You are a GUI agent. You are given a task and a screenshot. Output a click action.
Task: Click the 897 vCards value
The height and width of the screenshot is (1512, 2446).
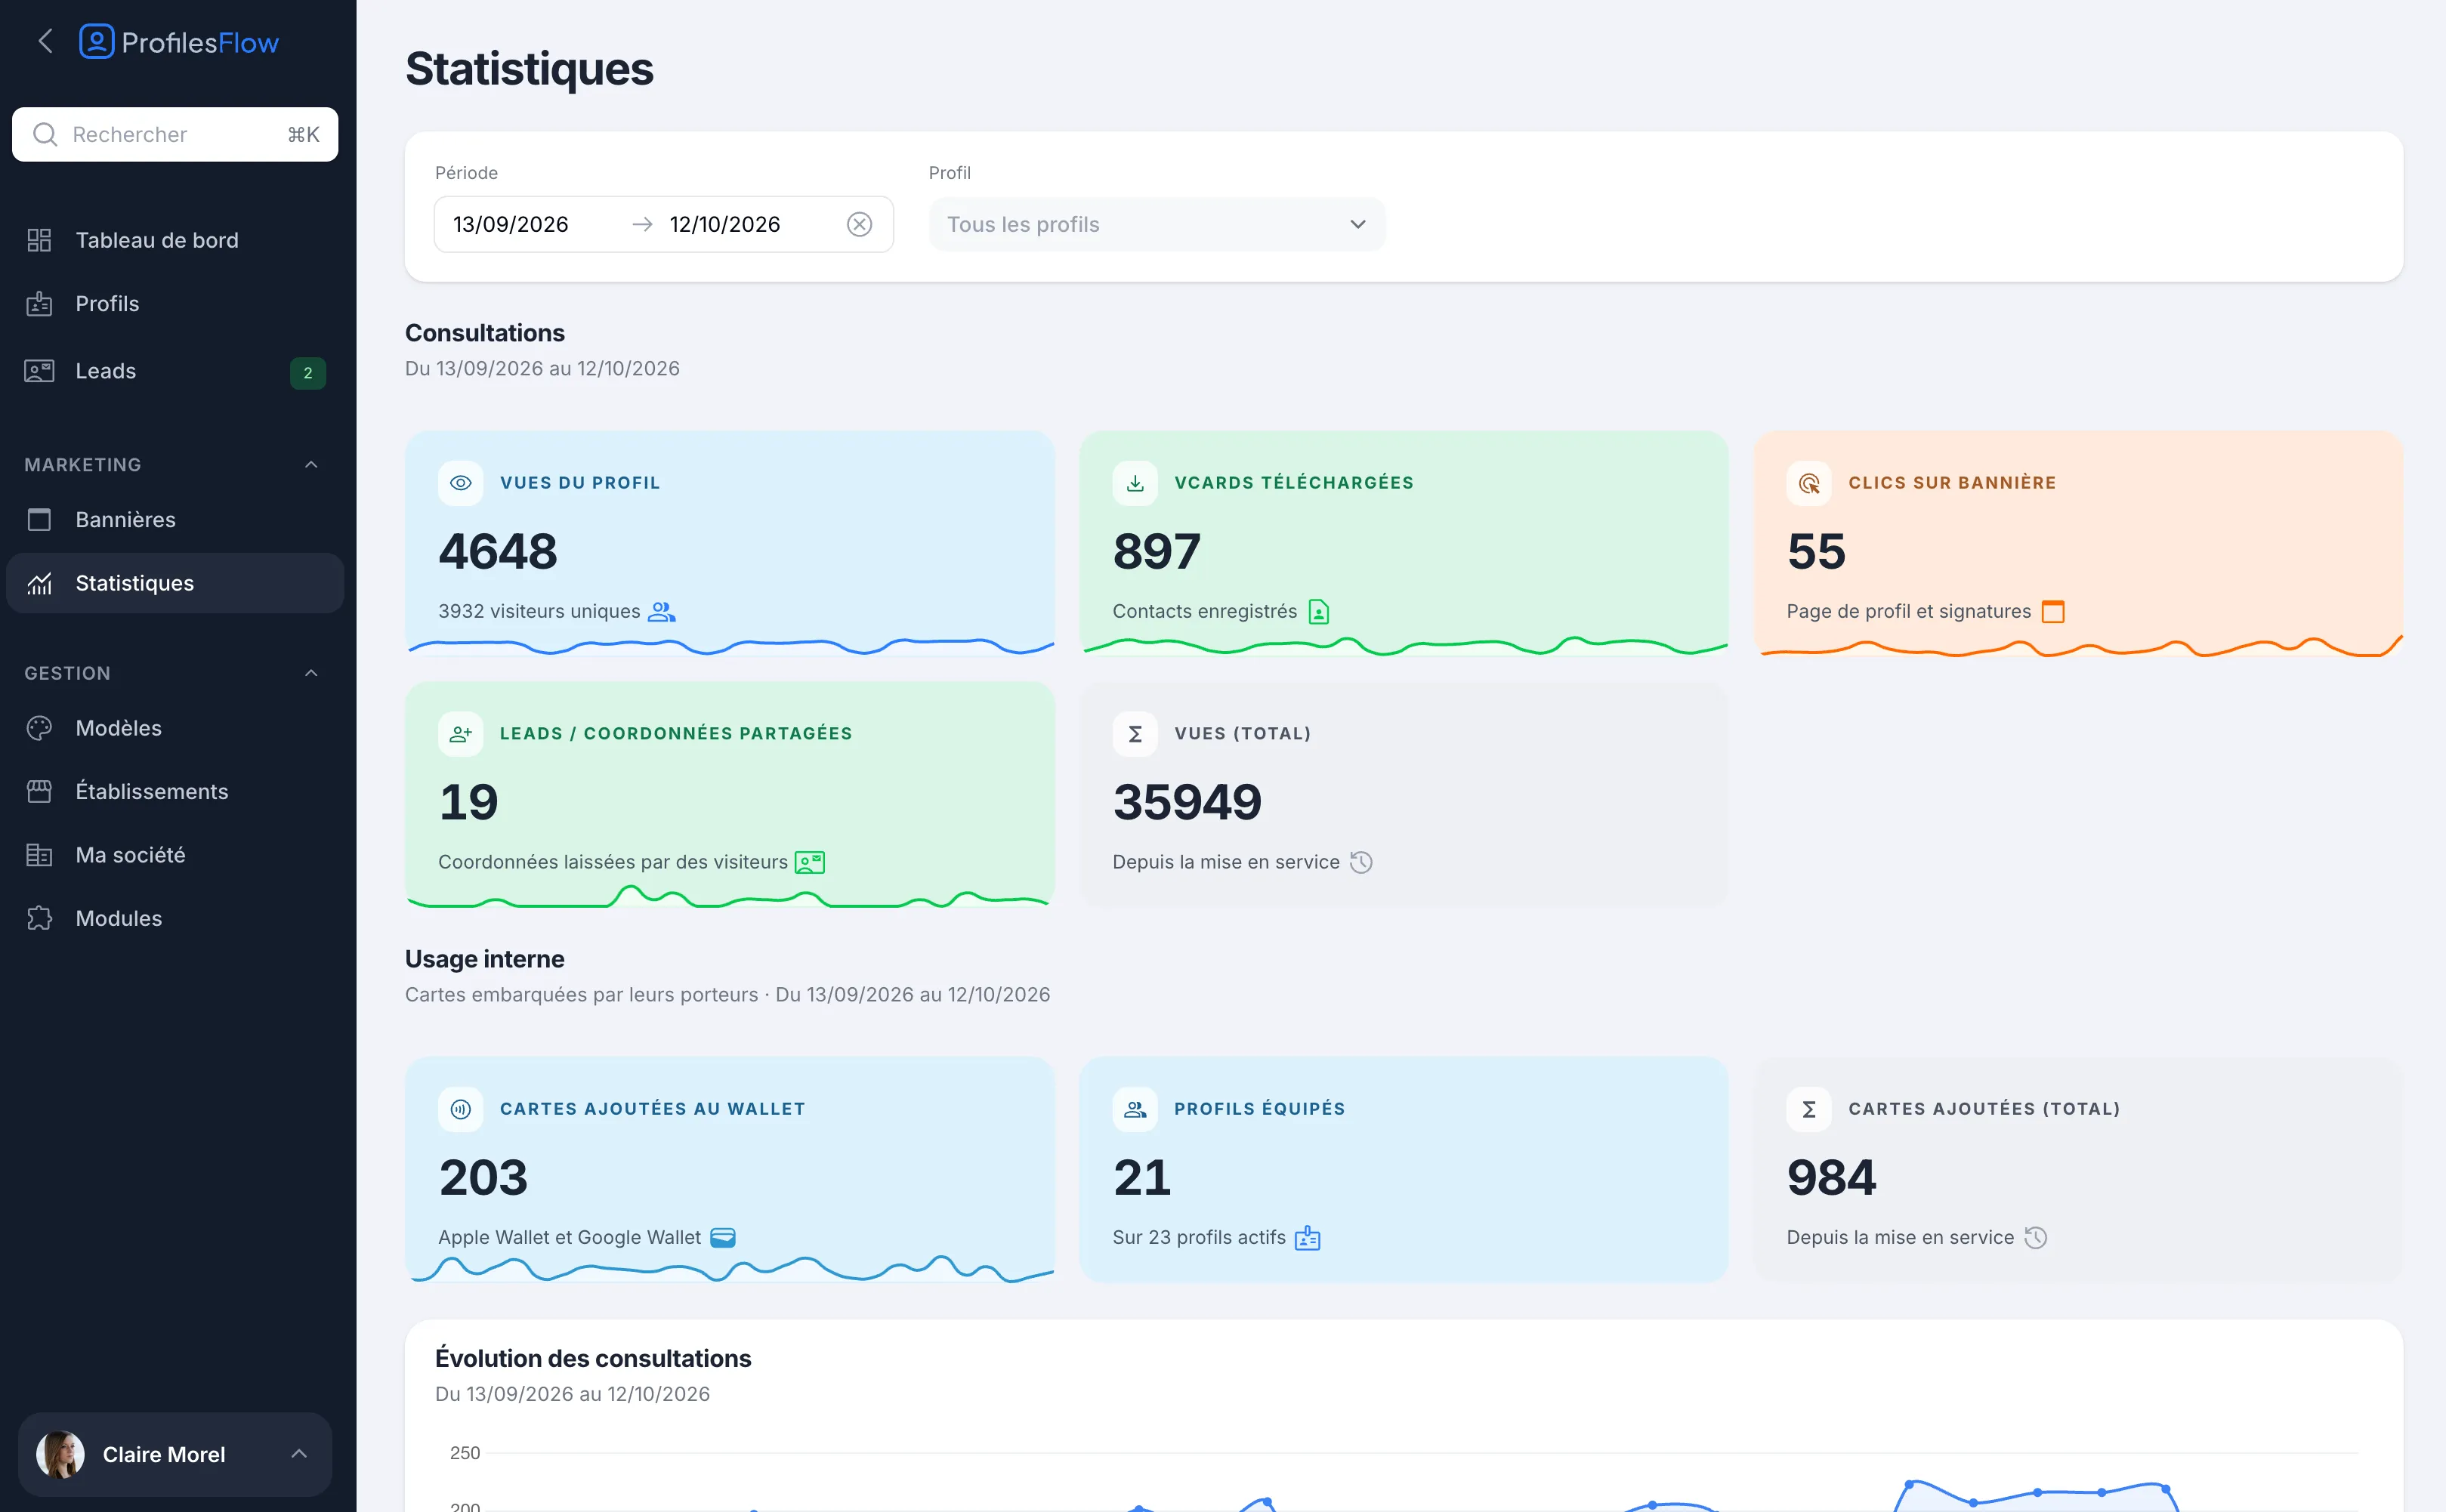[1157, 552]
